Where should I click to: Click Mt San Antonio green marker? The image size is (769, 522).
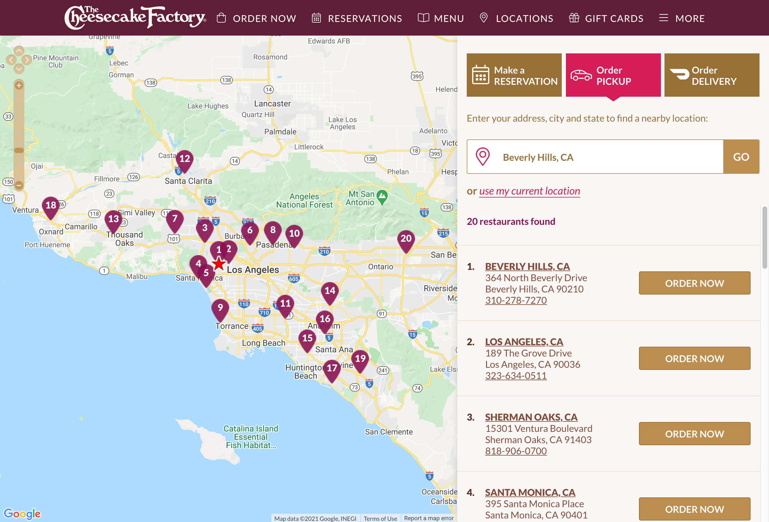point(382,197)
